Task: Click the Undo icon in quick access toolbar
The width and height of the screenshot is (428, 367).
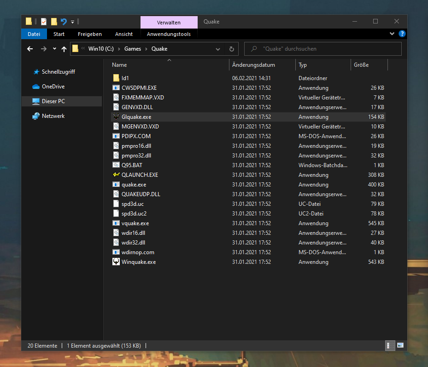Action: [x=64, y=22]
